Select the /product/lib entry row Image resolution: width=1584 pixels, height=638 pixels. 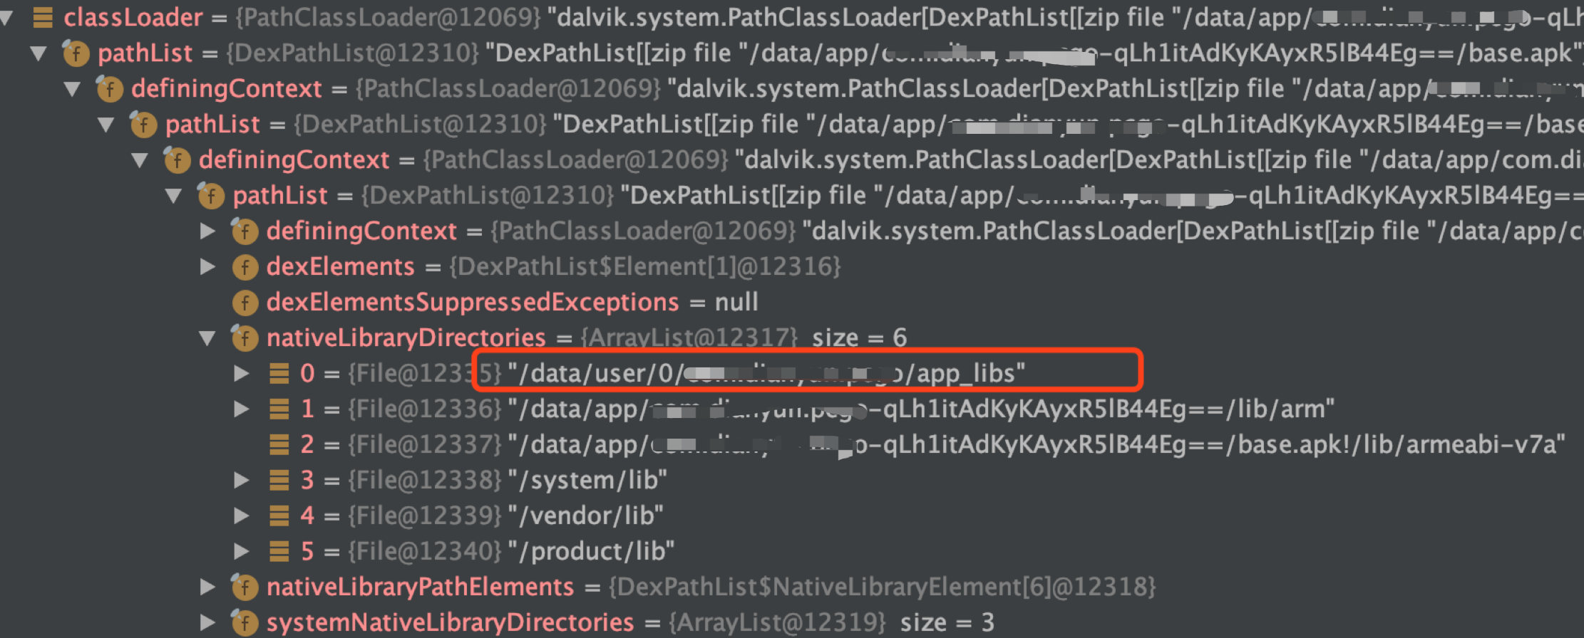click(x=455, y=551)
